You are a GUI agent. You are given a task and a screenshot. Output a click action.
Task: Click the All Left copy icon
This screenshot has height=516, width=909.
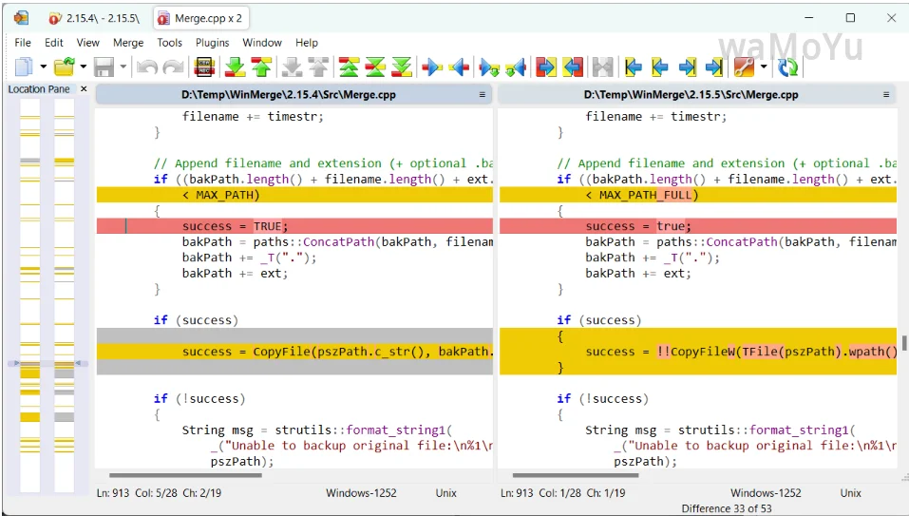572,67
